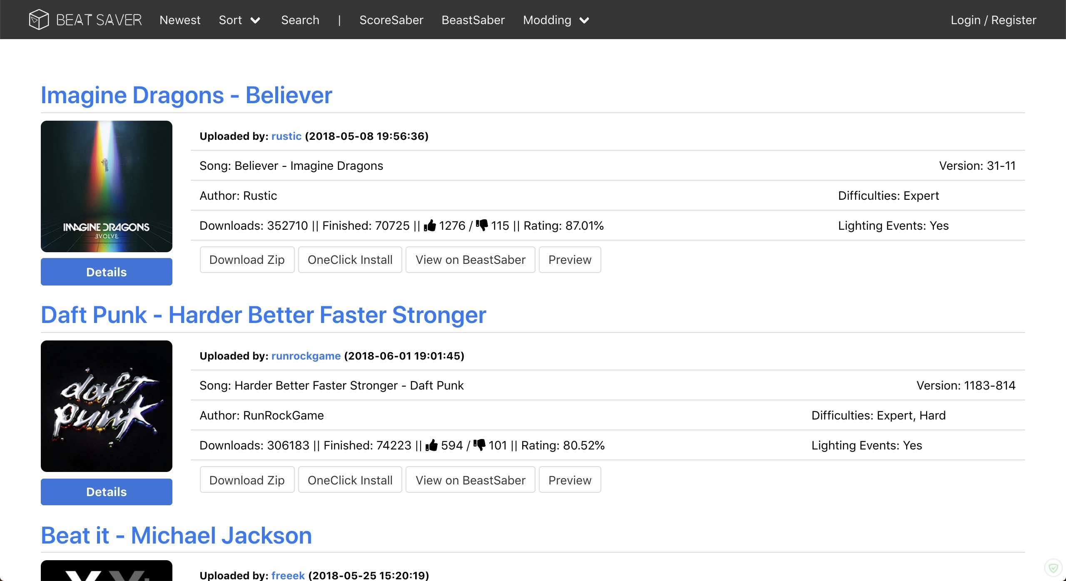This screenshot has width=1066, height=581.
Task: Click the text 'Downloads: 352710'
Action: tap(254, 226)
